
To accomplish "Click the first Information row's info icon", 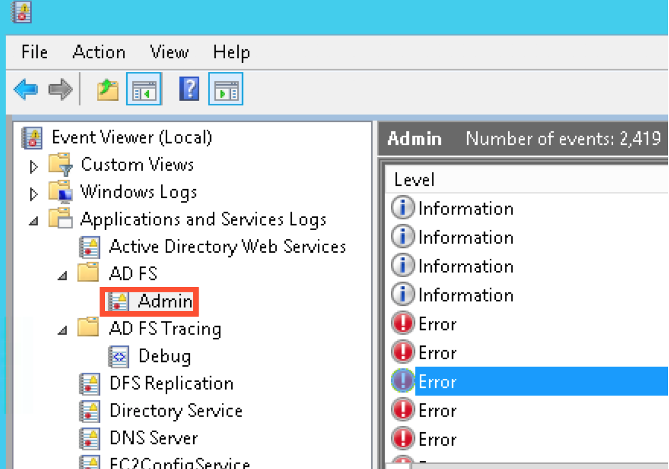I will (402, 209).
